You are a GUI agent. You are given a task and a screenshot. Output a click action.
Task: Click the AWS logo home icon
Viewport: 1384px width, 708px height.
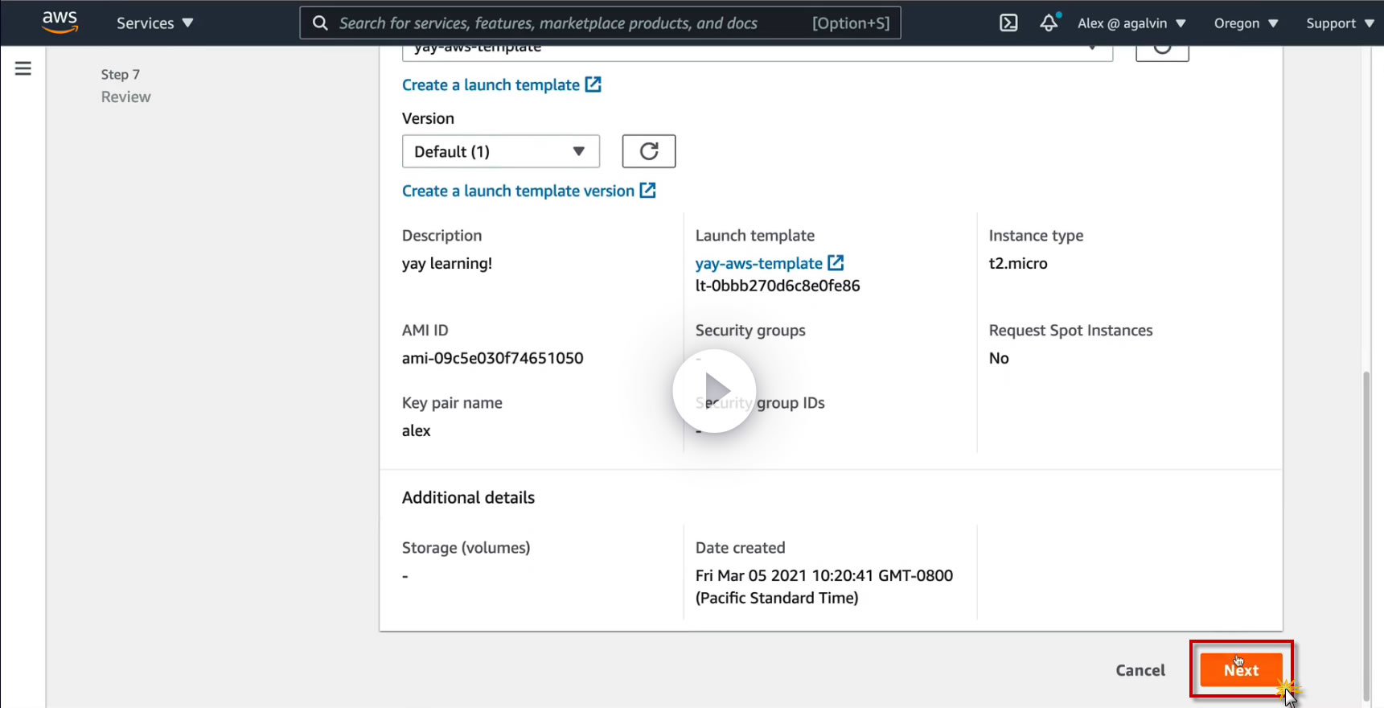pos(60,22)
